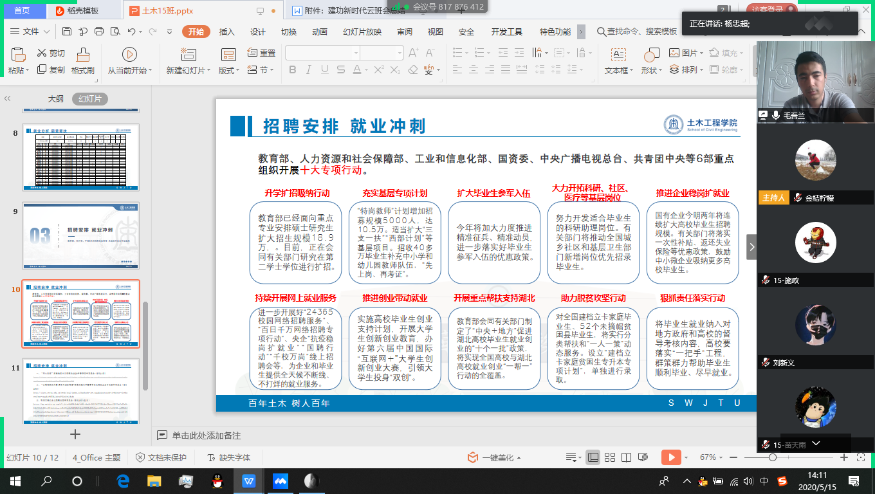Switch to the 幻灯片放映 ribbon tab
Screen dimensions: 875x494
click(x=362, y=32)
